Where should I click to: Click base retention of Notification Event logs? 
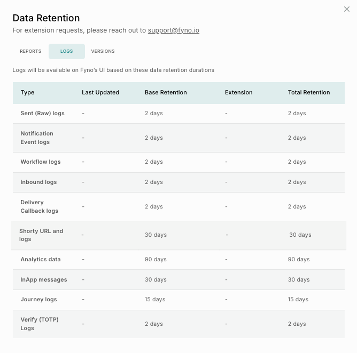pyautogui.click(x=154, y=138)
